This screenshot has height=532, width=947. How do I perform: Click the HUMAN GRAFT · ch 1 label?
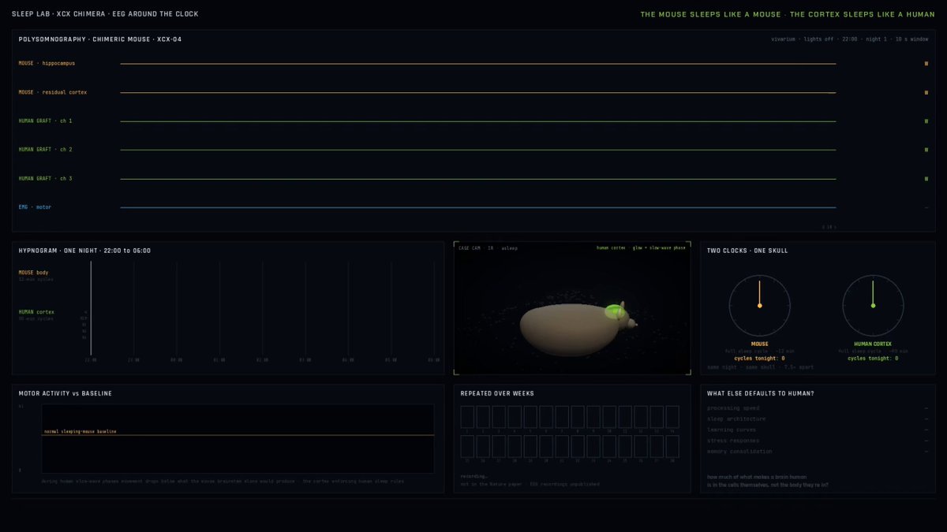click(45, 121)
